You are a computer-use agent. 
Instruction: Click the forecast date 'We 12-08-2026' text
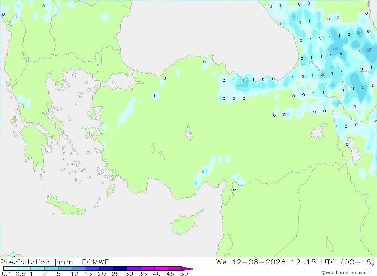pos(251,262)
